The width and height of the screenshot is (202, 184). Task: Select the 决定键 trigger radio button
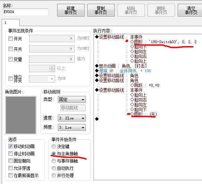(x=54, y=146)
